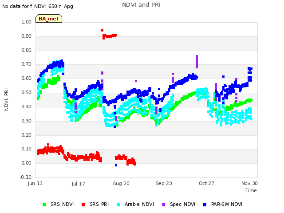The image size is (284, 213).
Task: Click the red SRS_PRI outlier cluster near 0.90
Action: pos(110,36)
